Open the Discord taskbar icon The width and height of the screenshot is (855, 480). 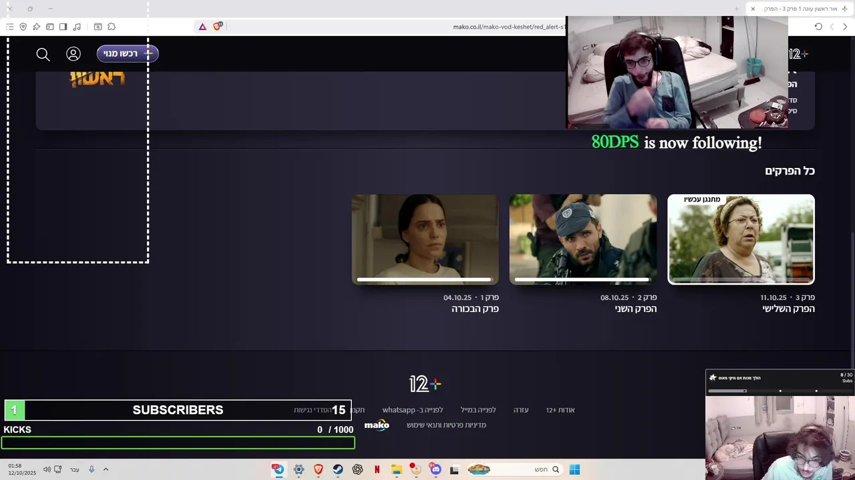[x=436, y=469]
